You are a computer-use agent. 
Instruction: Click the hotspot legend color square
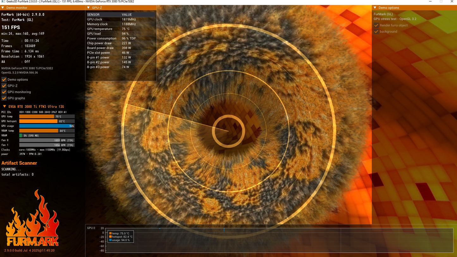pos(110,237)
